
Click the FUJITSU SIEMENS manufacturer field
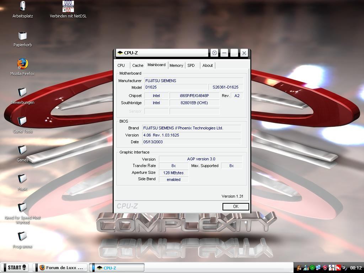[194, 81]
